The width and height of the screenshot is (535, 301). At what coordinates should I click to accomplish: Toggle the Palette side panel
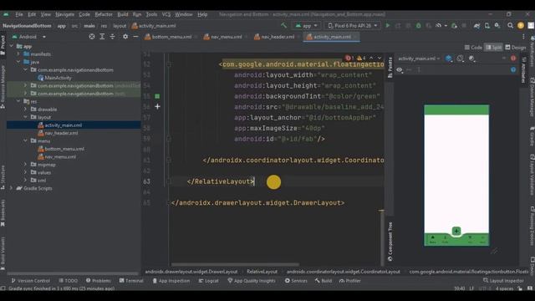click(390, 68)
